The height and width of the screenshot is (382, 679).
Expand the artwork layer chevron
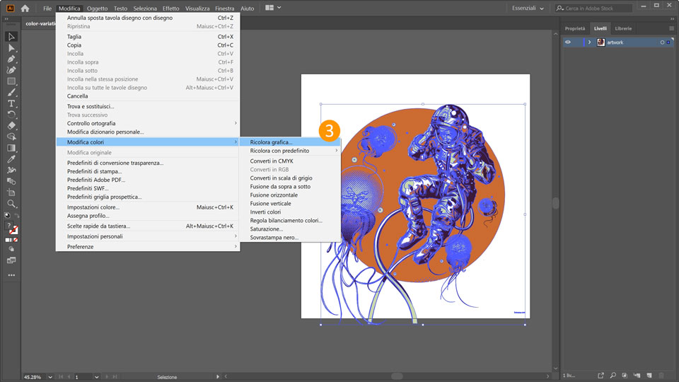point(589,42)
